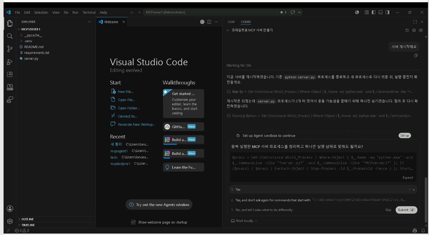This screenshot has width=429, height=235.
Task: Open the Extensions view
Action: [10, 74]
